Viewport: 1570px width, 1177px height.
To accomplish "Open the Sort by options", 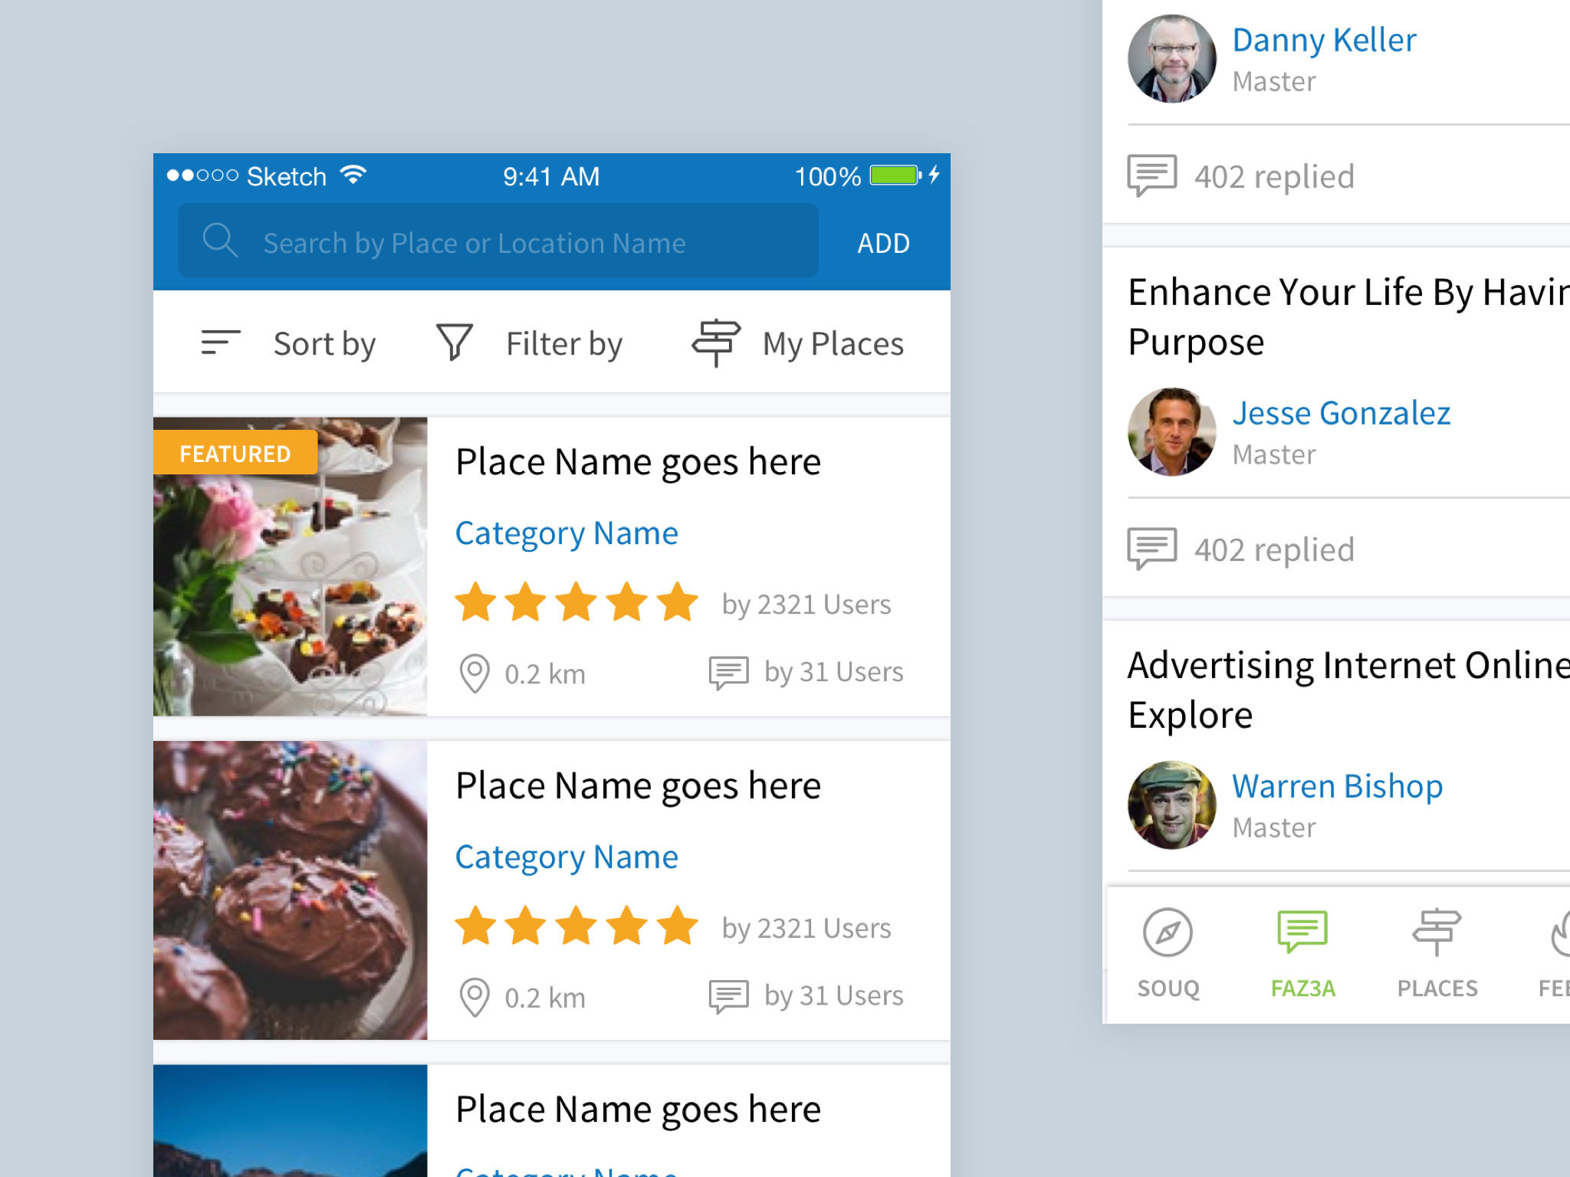I will tap(324, 343).
